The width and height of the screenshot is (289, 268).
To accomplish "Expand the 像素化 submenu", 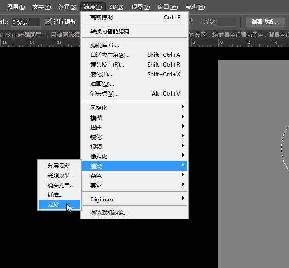I will 134,156.
